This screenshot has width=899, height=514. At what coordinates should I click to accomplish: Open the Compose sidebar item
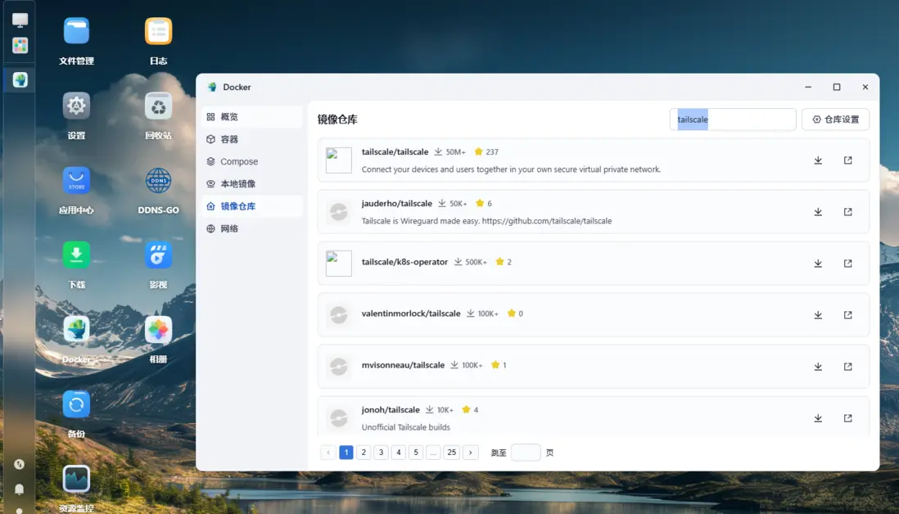(x=238, y=162)
